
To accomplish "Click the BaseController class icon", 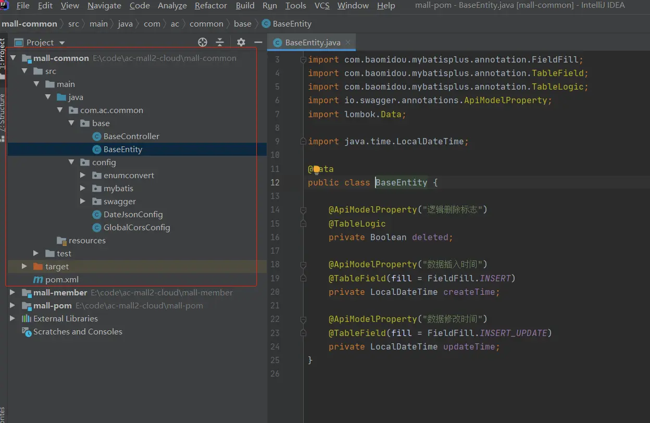I will click(x=96, y=136).
